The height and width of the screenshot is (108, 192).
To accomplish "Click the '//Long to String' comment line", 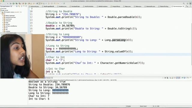I will pos(57,46).
